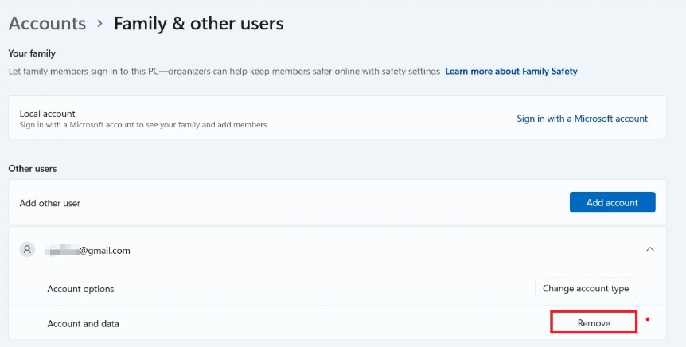Click the red dot beside the Remove button
Viewport: 686px width, 347px height.
pyautogui.click(x=648, y=320)
